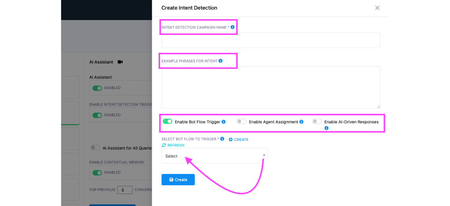Image resolution: width=450 pixels, height=206 pixels.
Task: Toggle Enable Contextual Memory switch
Action: (97, 173)
